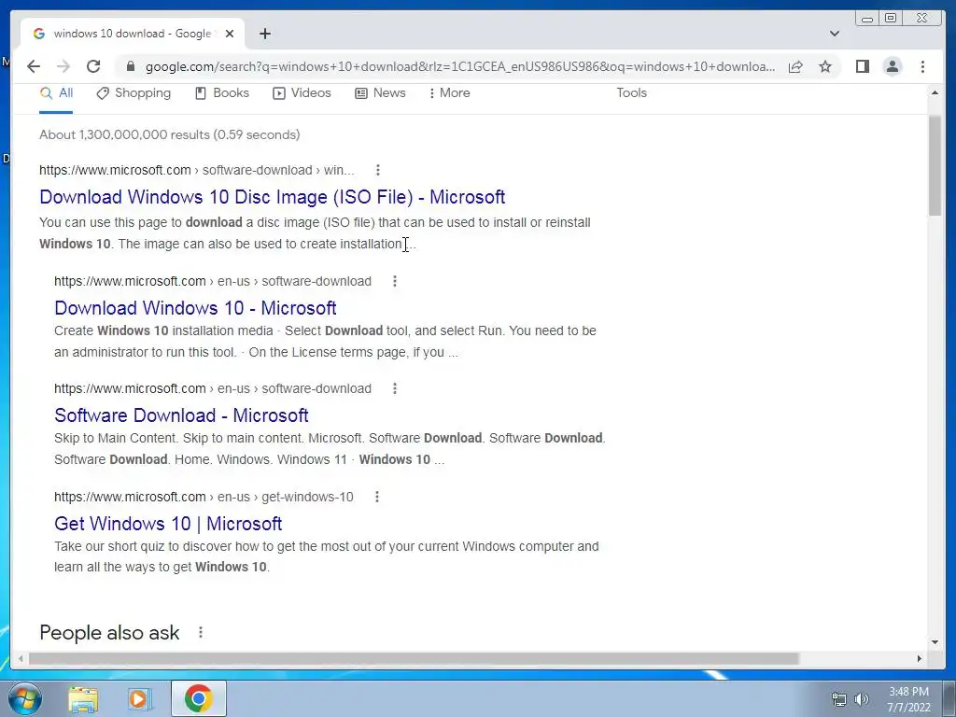Open 'Download Windows 10 Disc Image (ISO File)' link
Viewport: 956px width, 717px height.
[x=272, y=197]
